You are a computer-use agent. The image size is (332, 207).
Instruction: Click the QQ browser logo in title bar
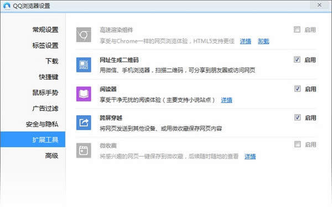click(x=7, y=6)
